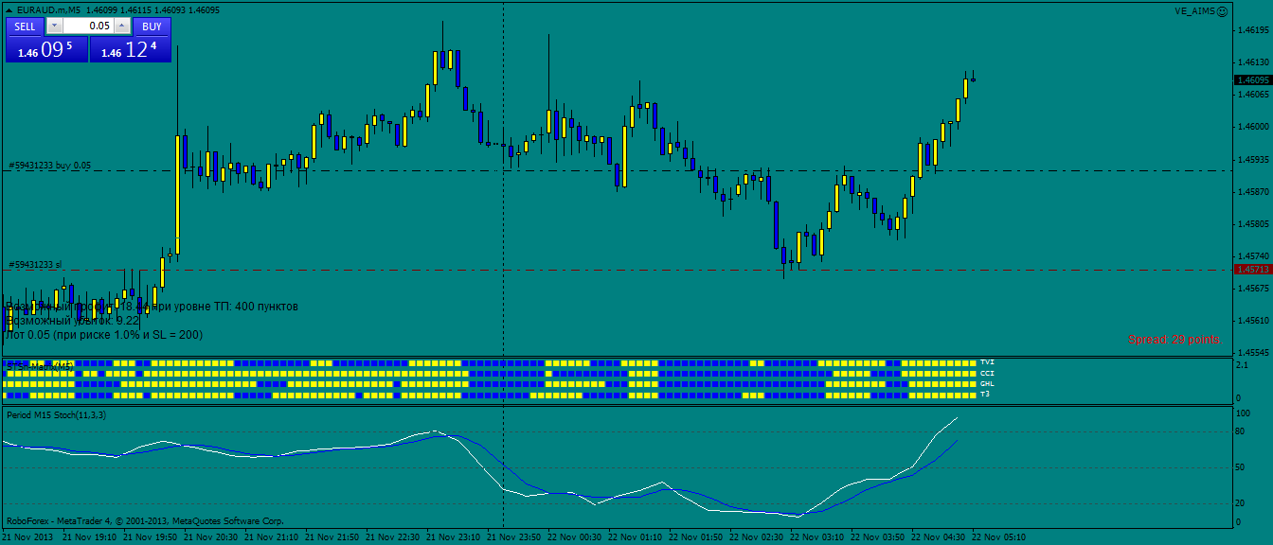The image size is (1273, 545).
Task: Increase lot volume with the up arrow
Action: coord(122,26)
